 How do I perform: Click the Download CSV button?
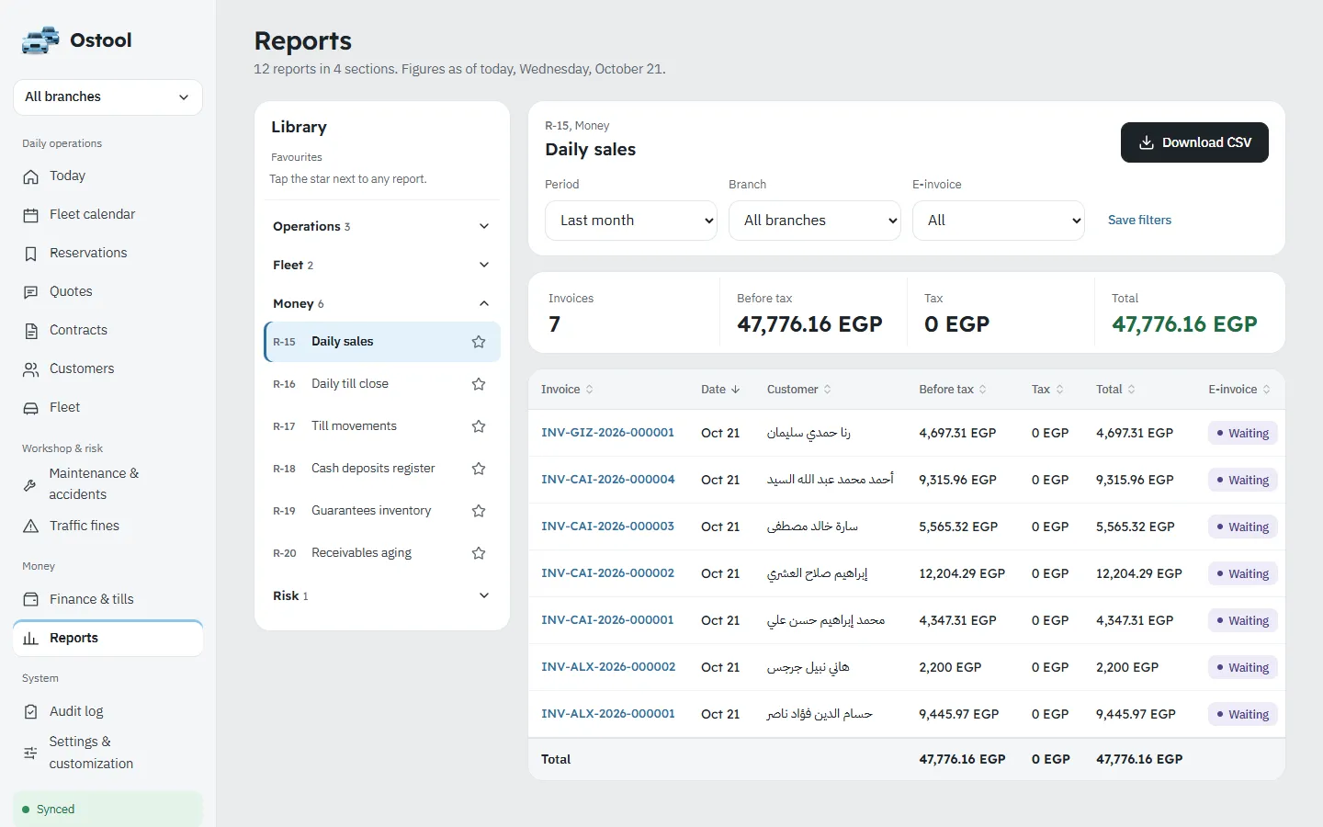tap(1194, 142)
